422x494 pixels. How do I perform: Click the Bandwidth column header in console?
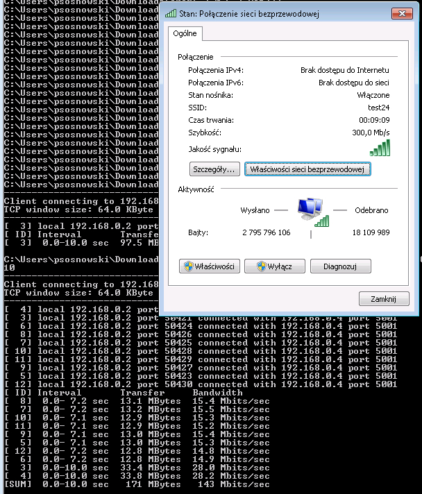(x=217, y=393)
